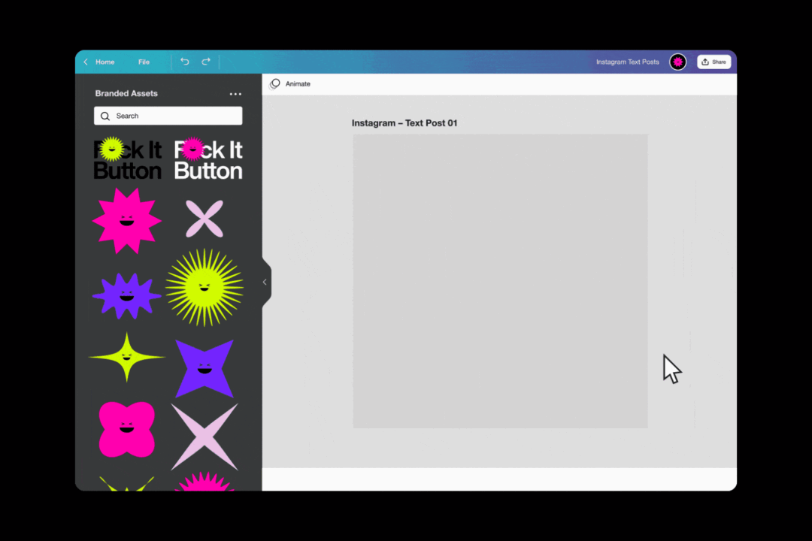Select the back chevron beside Home
This screenshot has width=812, height=541.
85,62
